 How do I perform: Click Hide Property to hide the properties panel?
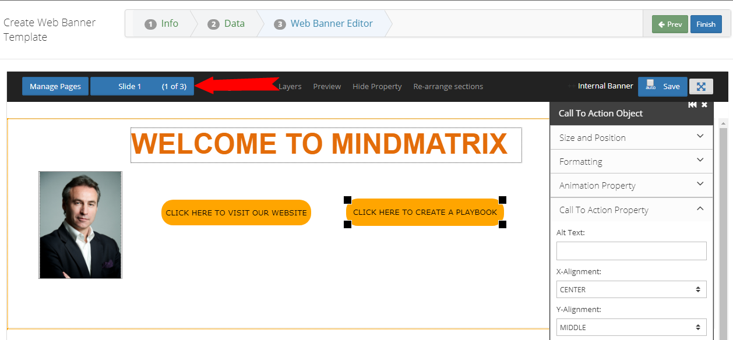tap(377, 86)
